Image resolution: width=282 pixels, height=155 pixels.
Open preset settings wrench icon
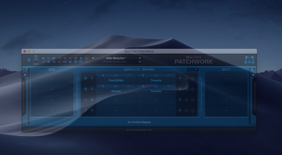[x=43, y=62]
